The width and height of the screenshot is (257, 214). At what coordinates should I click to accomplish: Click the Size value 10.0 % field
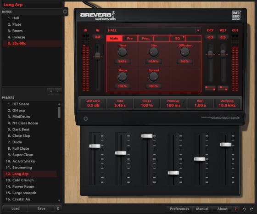pos(154,62)
